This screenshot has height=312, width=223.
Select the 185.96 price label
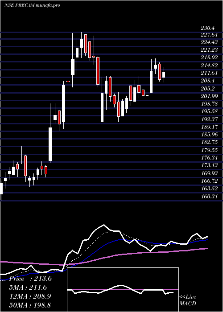click(210, 135)
